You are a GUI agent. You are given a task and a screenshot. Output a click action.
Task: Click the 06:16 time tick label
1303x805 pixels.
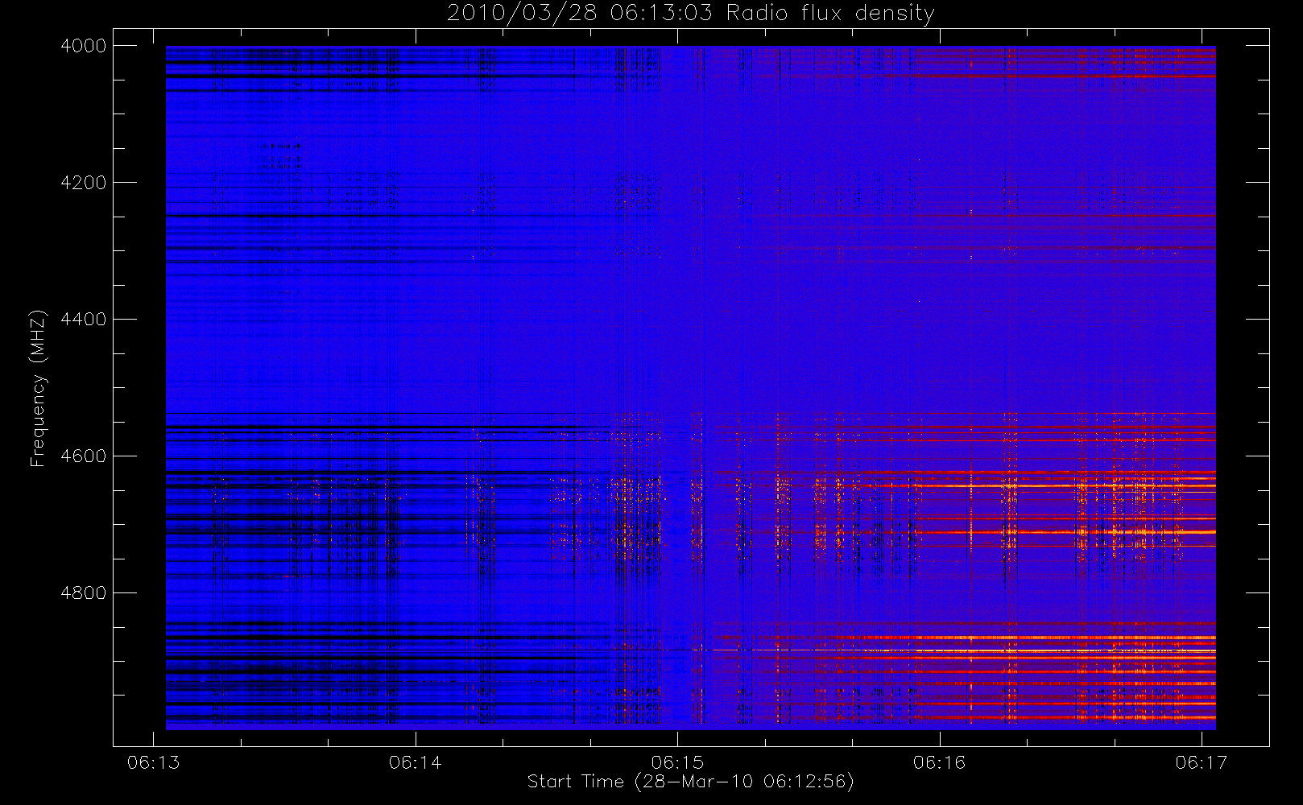pos(939,762)
